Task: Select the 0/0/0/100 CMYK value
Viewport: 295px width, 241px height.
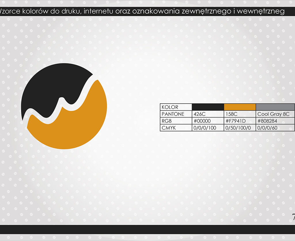Action: 208,128
